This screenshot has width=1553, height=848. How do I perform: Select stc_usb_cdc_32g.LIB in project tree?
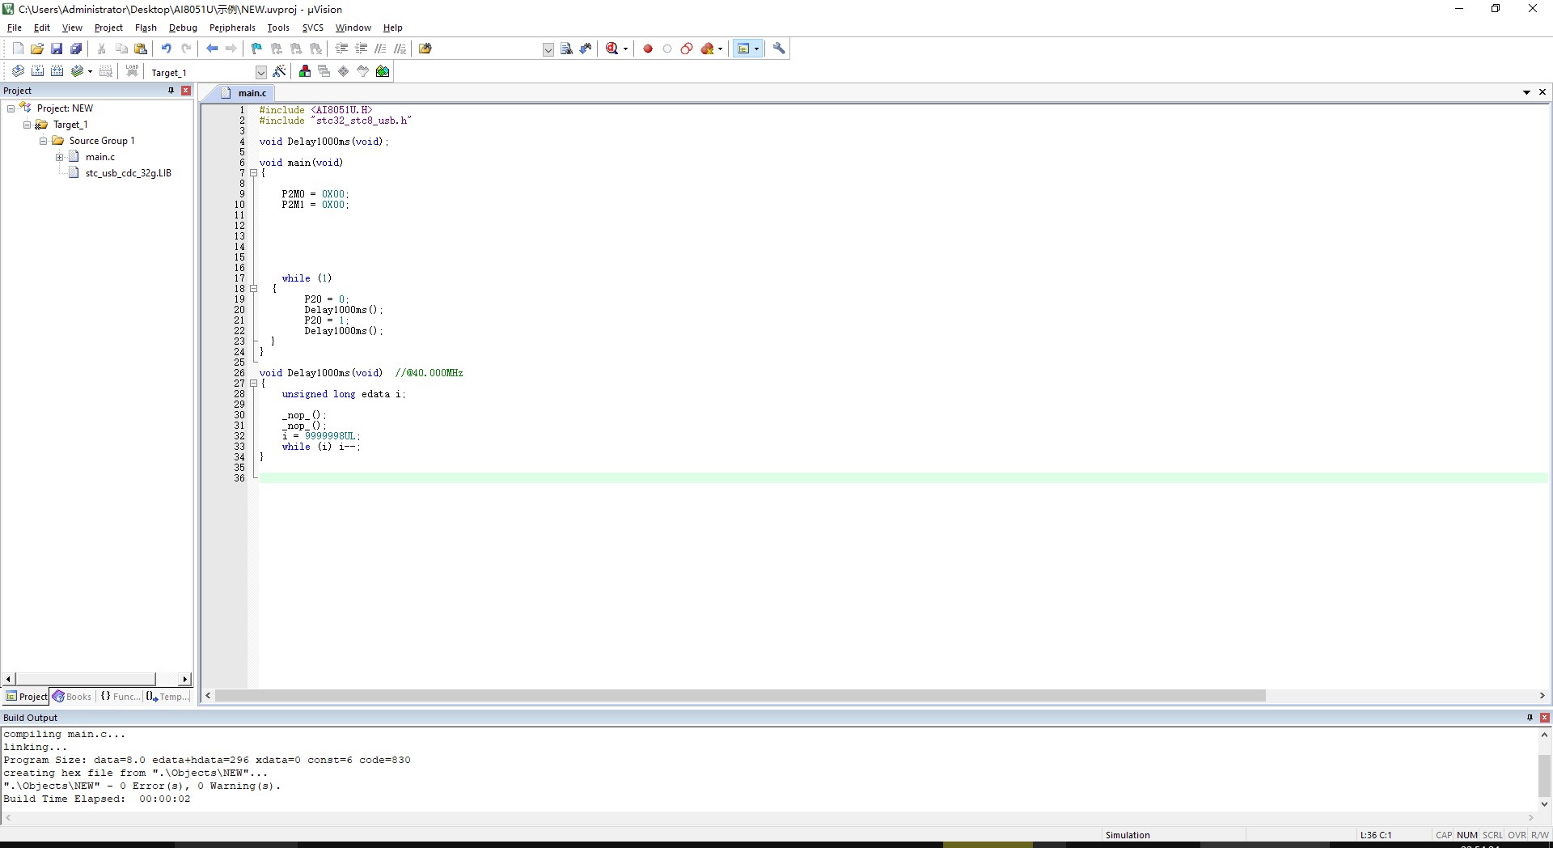(x=128, y=173)
